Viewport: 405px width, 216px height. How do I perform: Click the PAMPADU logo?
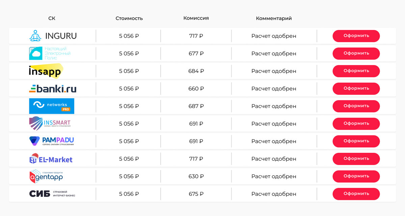point(52,141)
